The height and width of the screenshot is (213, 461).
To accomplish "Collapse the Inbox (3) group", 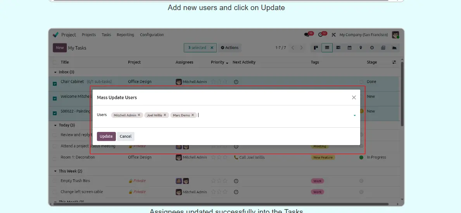I will click(x=55, y=72).
